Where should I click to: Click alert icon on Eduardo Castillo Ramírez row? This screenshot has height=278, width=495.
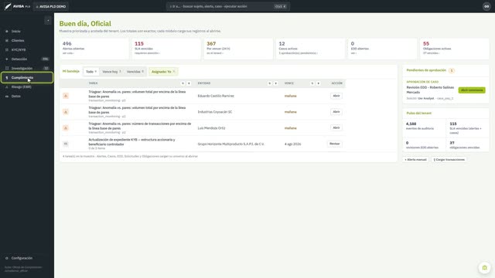click(x=66, y=96)
